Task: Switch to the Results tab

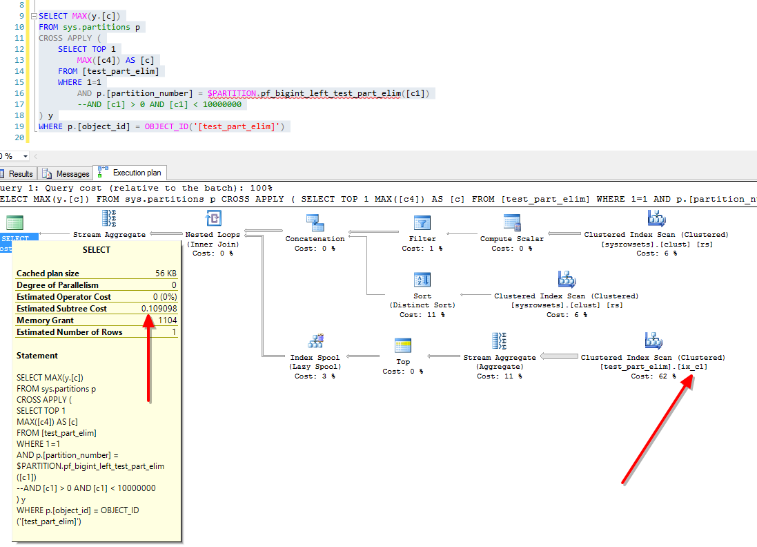Action: [17, 173]
